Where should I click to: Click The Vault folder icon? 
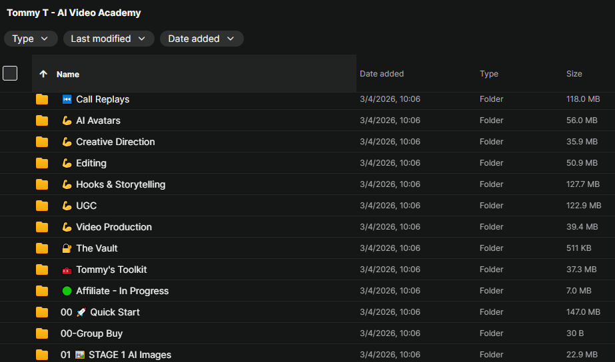[x=42, y=248]
